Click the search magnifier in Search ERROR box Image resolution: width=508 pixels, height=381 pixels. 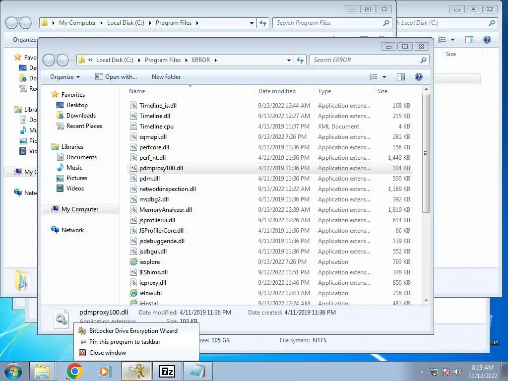(x=423, y=60)
